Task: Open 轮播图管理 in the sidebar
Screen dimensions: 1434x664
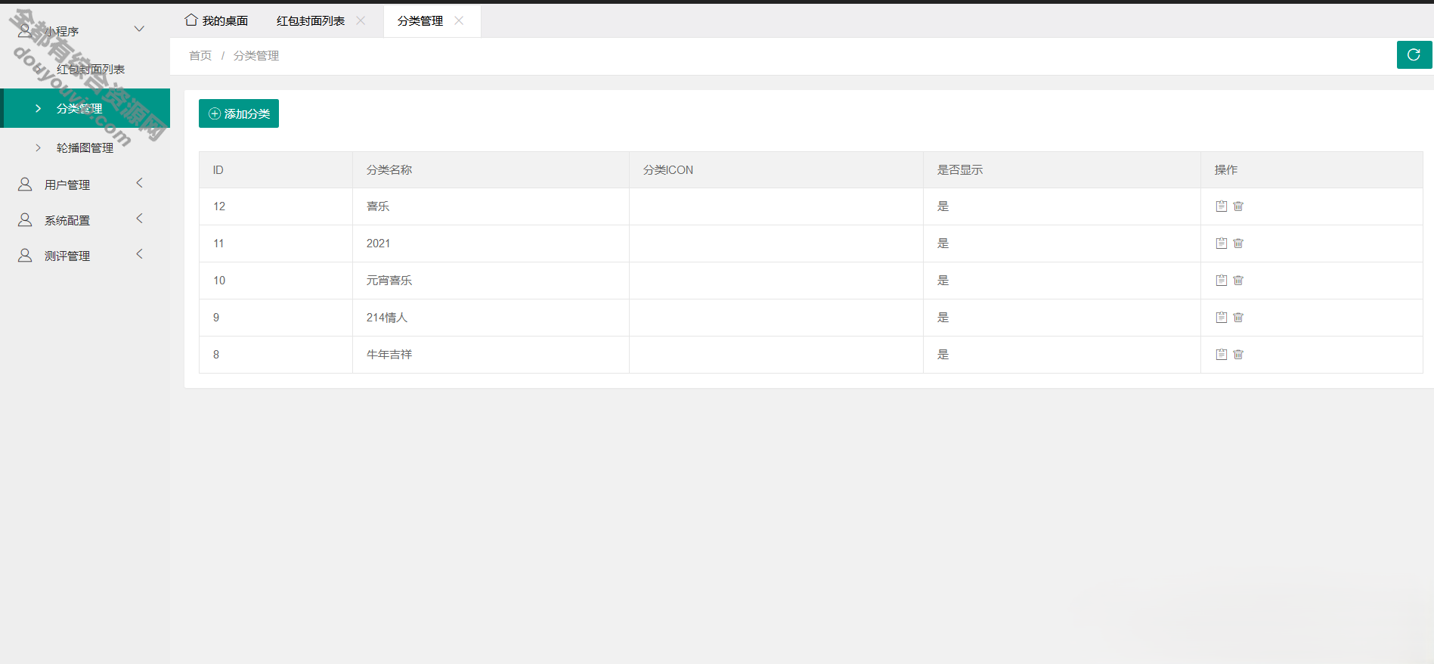Action: pyautogui.click(x=85, y=147)
